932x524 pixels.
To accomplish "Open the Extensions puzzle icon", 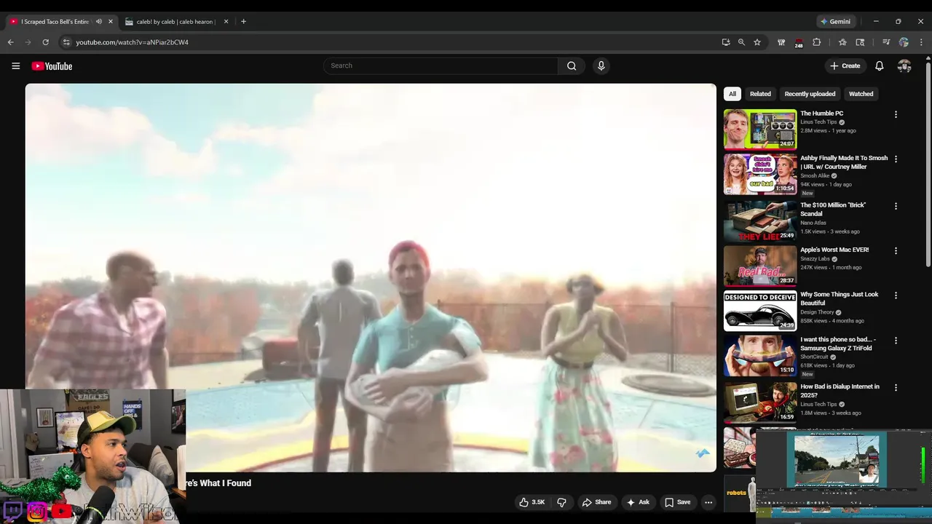I will pyautogui.click(x=816, y=42).
